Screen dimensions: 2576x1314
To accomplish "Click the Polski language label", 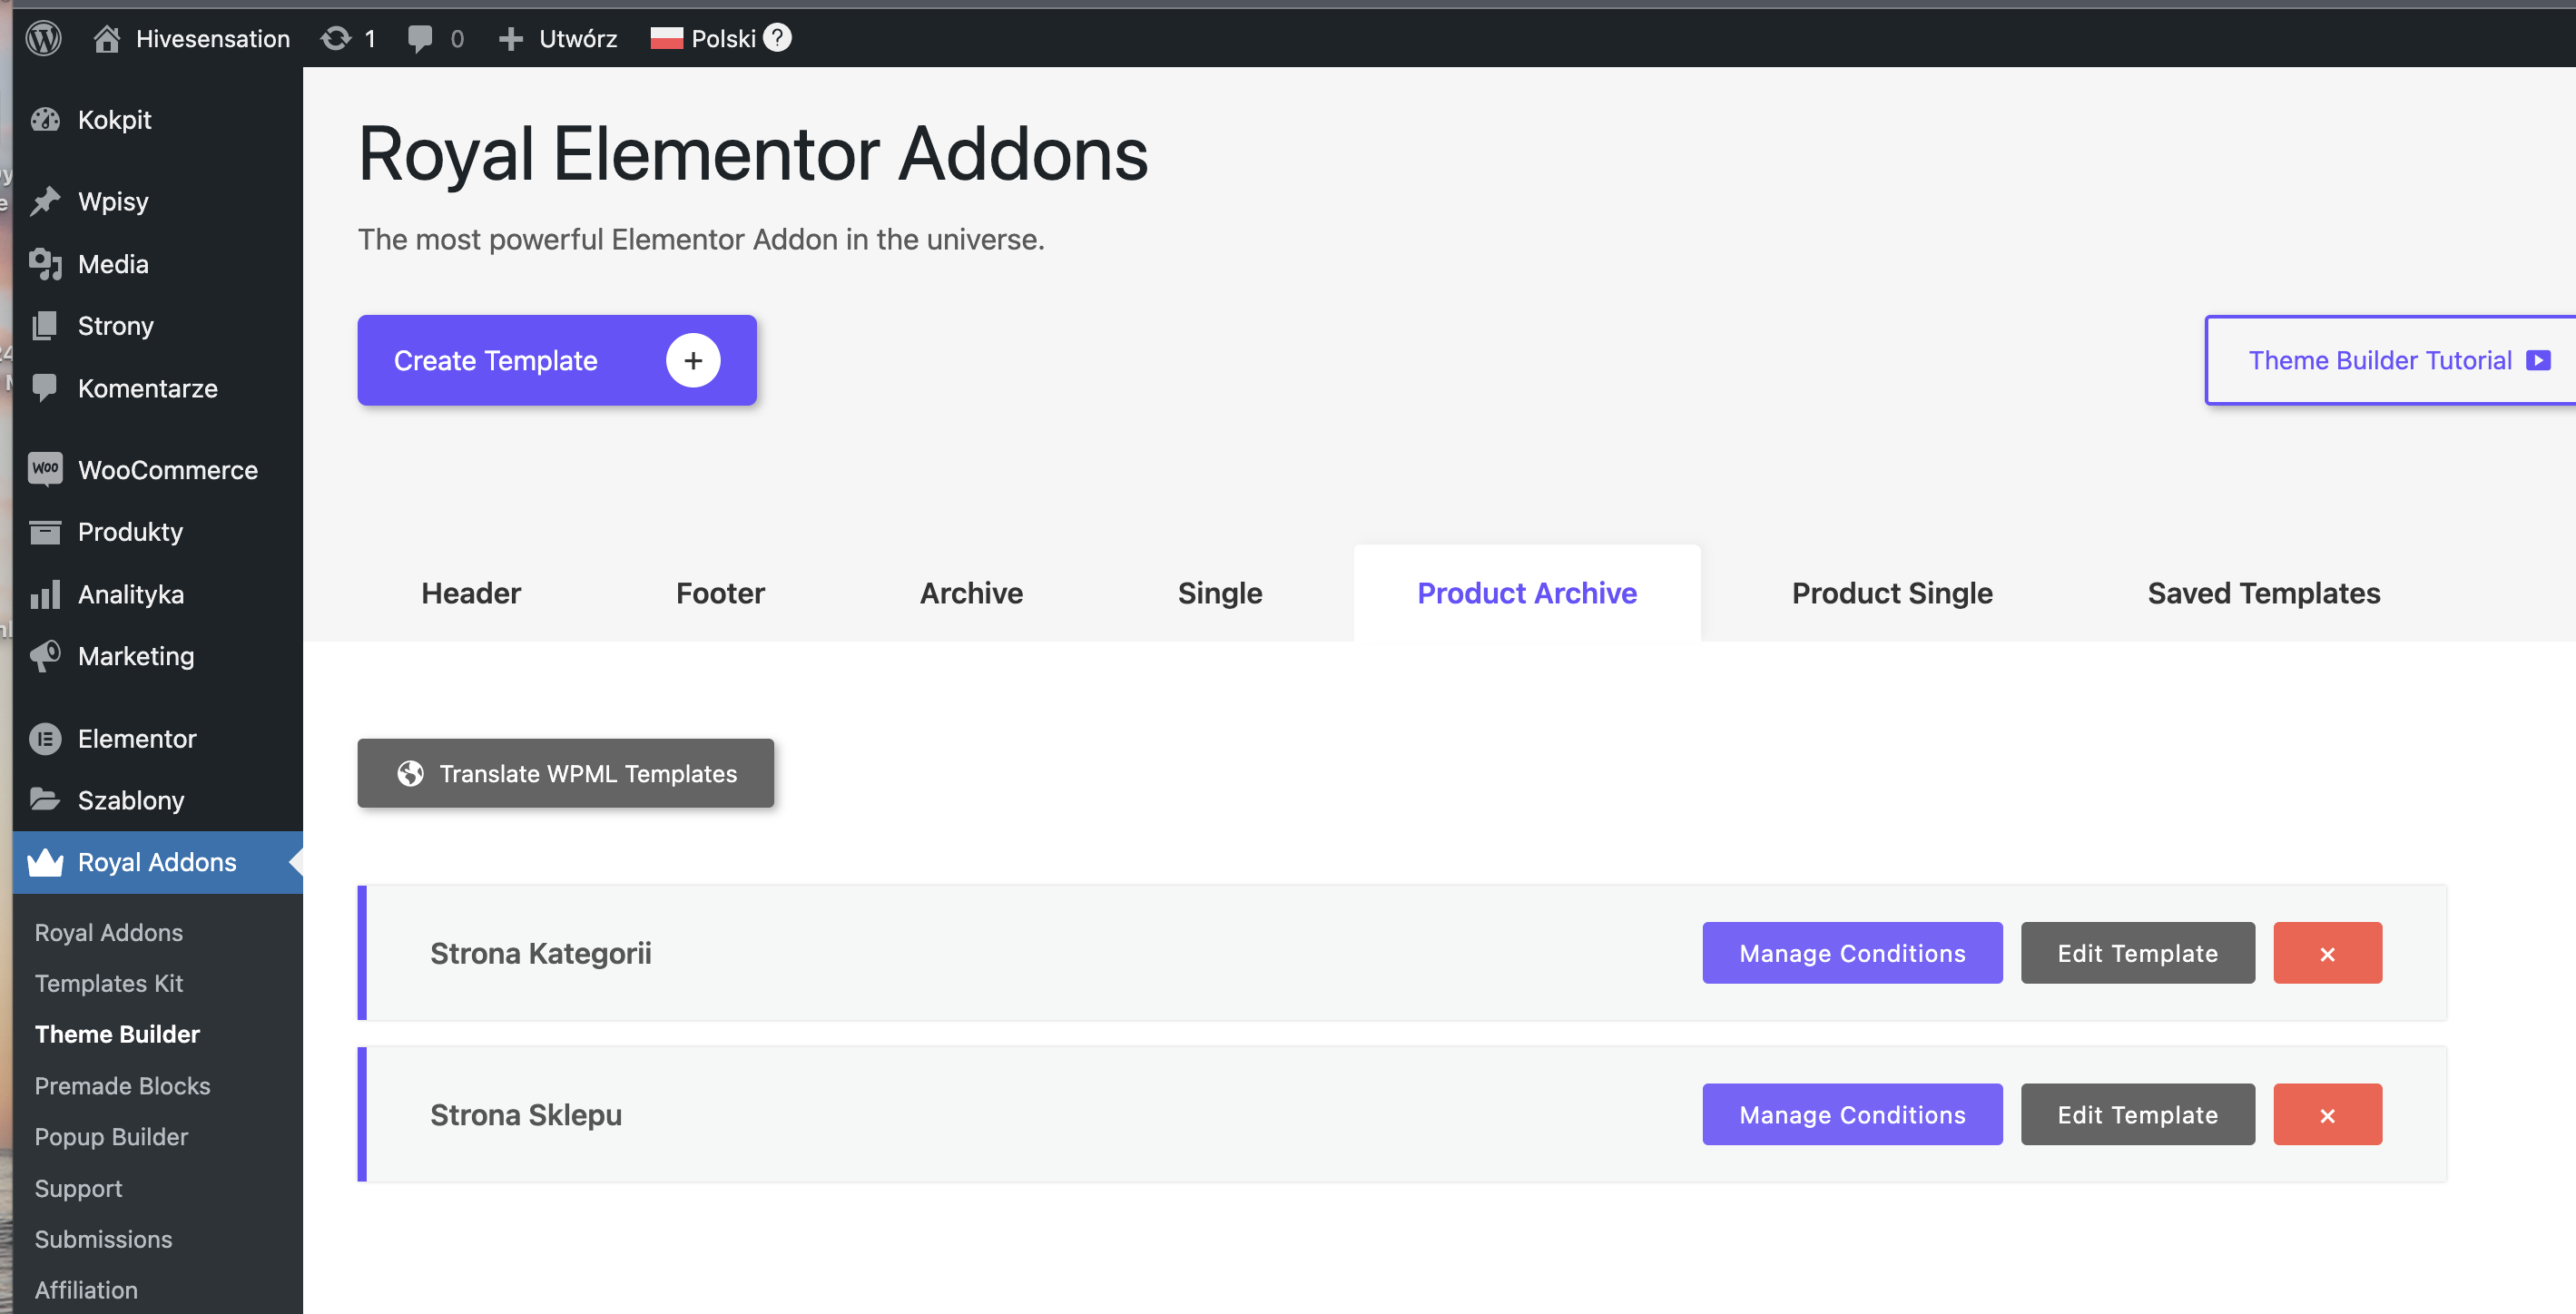I will point(723,39).
